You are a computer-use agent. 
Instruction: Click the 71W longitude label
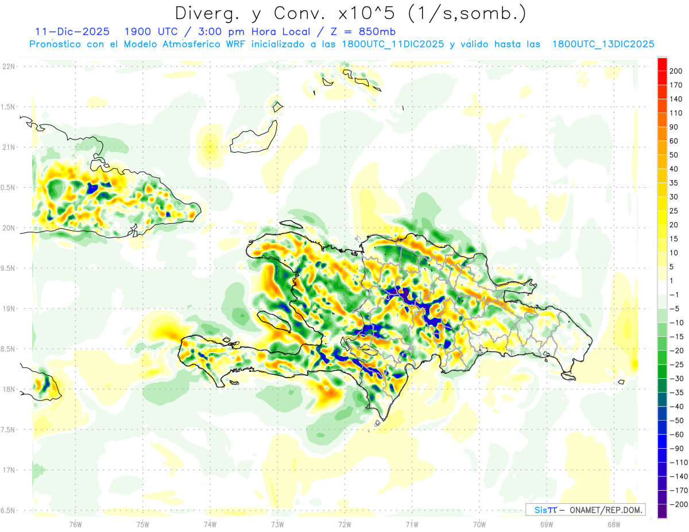(x=412, y=525)
